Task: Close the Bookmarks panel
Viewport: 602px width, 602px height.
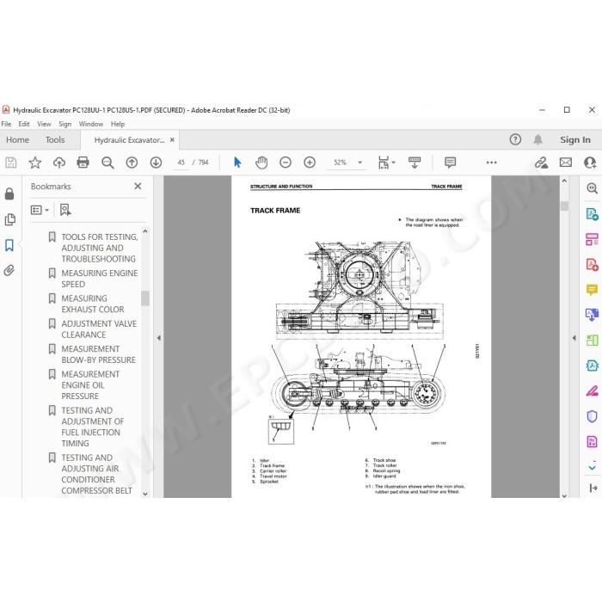Action: coord(138,187)
